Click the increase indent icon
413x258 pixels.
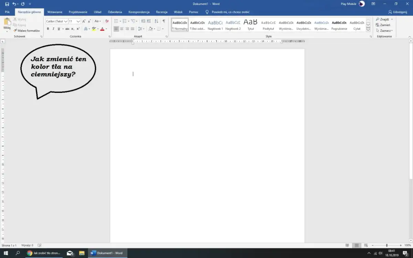pyautogui.click(x=149, y=21)
